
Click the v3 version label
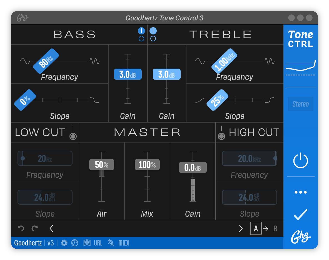(51, 243)
